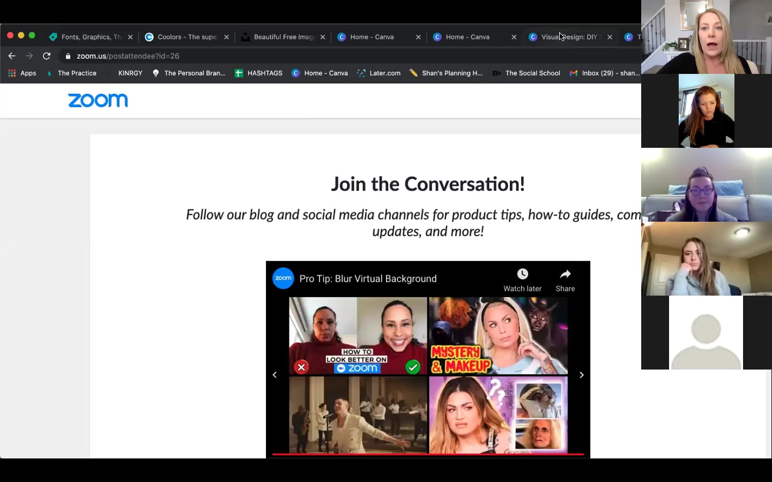The image size is (772, 482).
Task: Reload the zoom.us page
Action: pyautogui.click(x=47, y=56)
